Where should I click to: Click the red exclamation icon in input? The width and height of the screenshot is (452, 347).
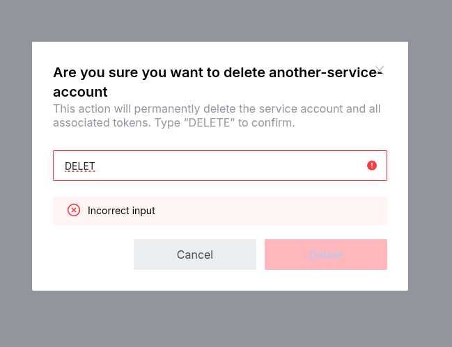(x=372, y=166)
